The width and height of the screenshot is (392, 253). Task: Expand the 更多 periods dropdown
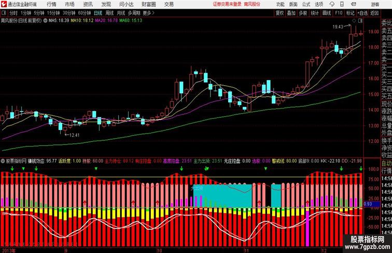(149, 13)
